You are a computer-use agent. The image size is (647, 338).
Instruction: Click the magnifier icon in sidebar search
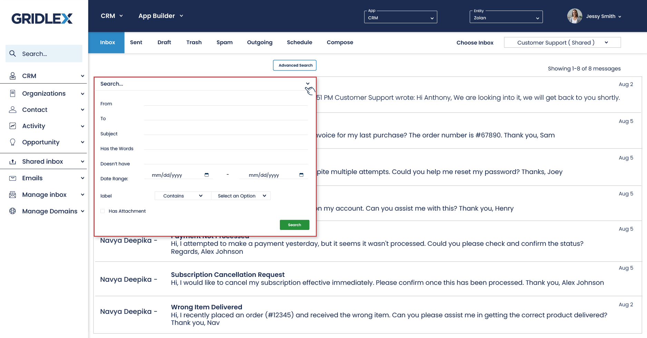[x=13, y=54]
